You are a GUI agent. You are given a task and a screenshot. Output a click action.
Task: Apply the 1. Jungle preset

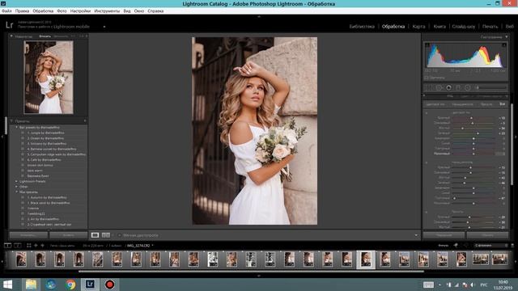coord(45,133)
